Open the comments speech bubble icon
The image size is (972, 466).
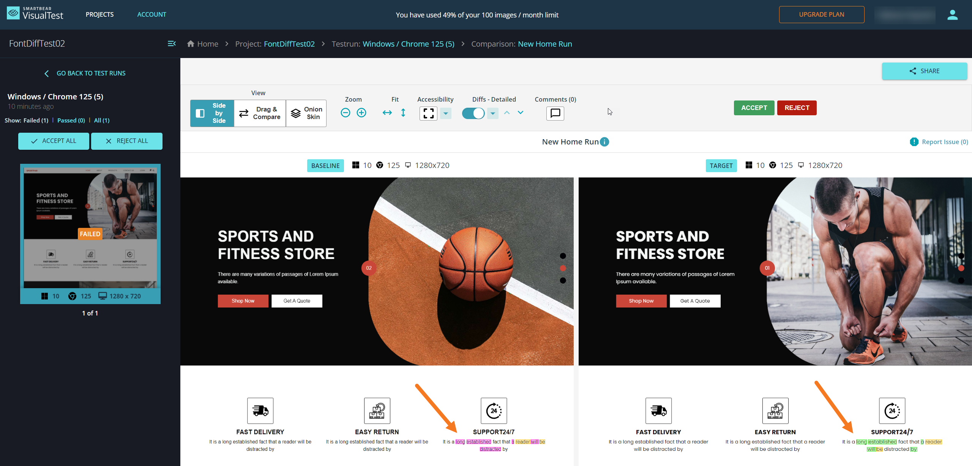[x=555, y=113]
